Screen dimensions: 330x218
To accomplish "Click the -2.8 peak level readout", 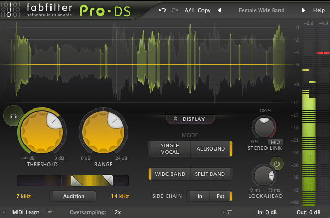I will [x=309, y=23].
